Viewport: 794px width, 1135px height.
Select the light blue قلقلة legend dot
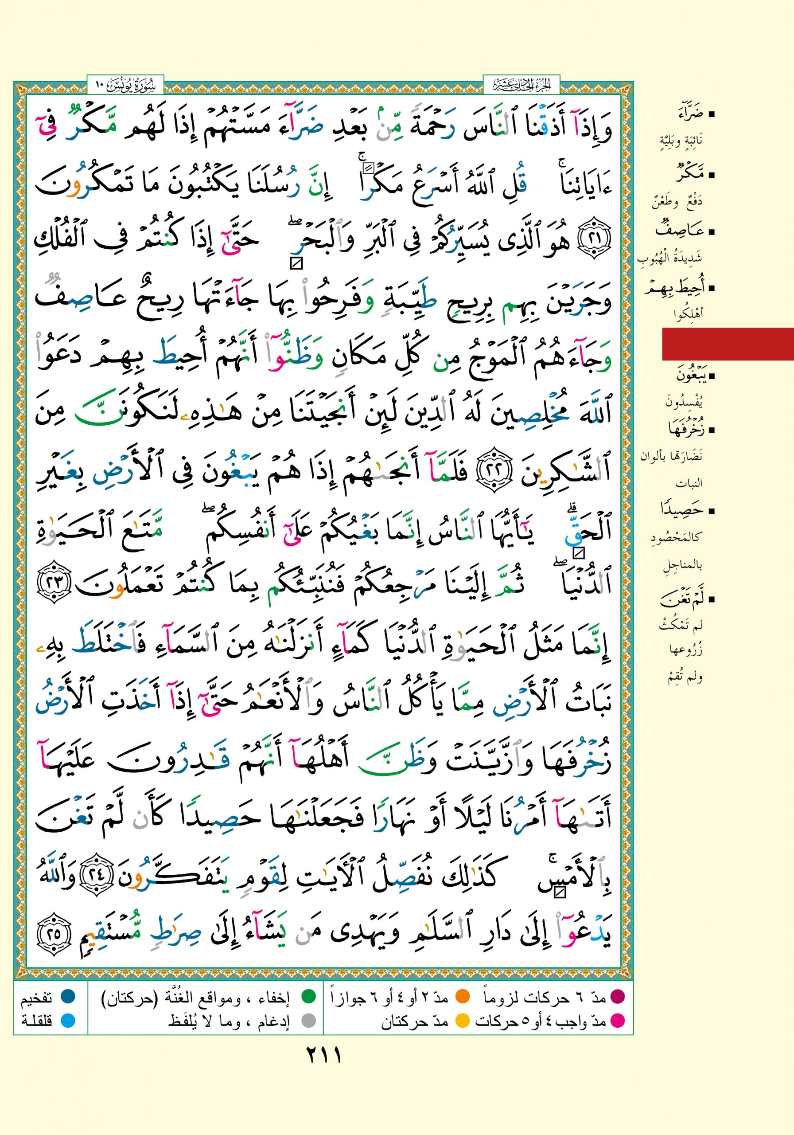pyautogui.click(x=68, y=1020)
